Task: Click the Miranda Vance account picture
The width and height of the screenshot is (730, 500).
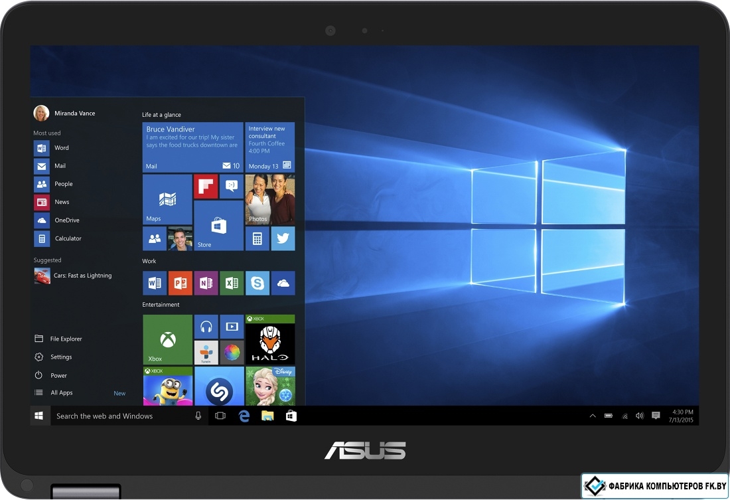Action: point(41,114)
